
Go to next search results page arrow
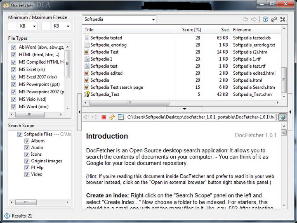(254, 19)
